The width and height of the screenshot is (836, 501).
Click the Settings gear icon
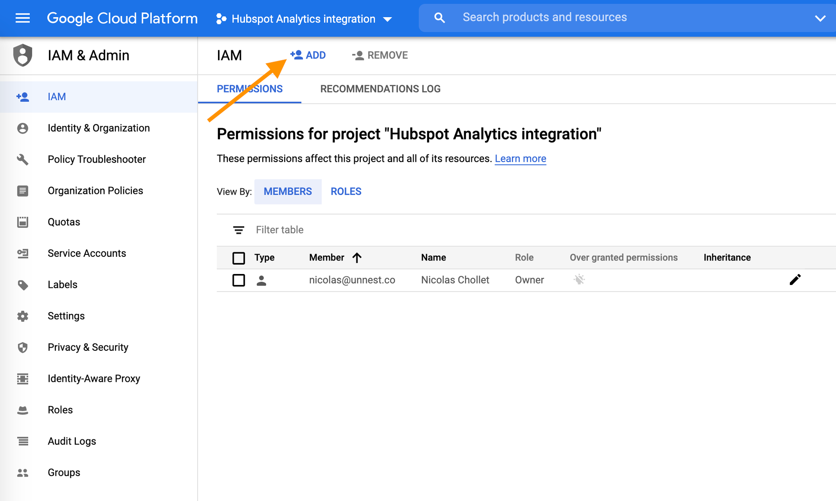coord(22,316)
